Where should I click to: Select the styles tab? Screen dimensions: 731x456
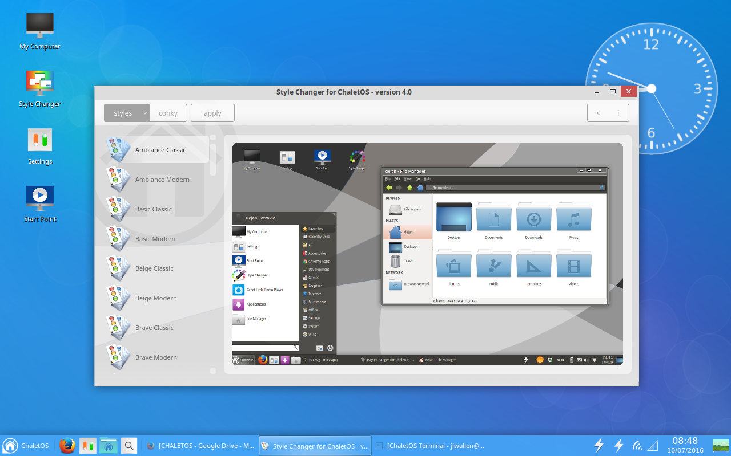[x=127, y=113]
